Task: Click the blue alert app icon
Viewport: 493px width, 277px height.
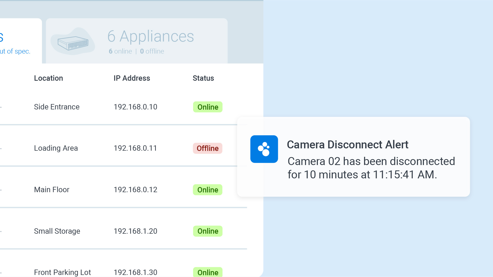Action: pos(264,149)
